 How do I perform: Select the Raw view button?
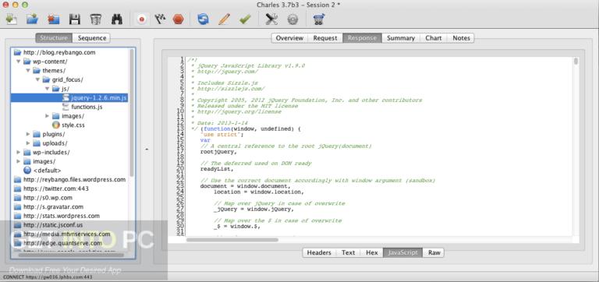coord(434,252)
